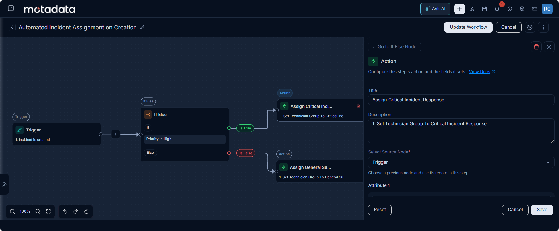
Task: Click Cancel in panel footer
Action: (515, 210)
